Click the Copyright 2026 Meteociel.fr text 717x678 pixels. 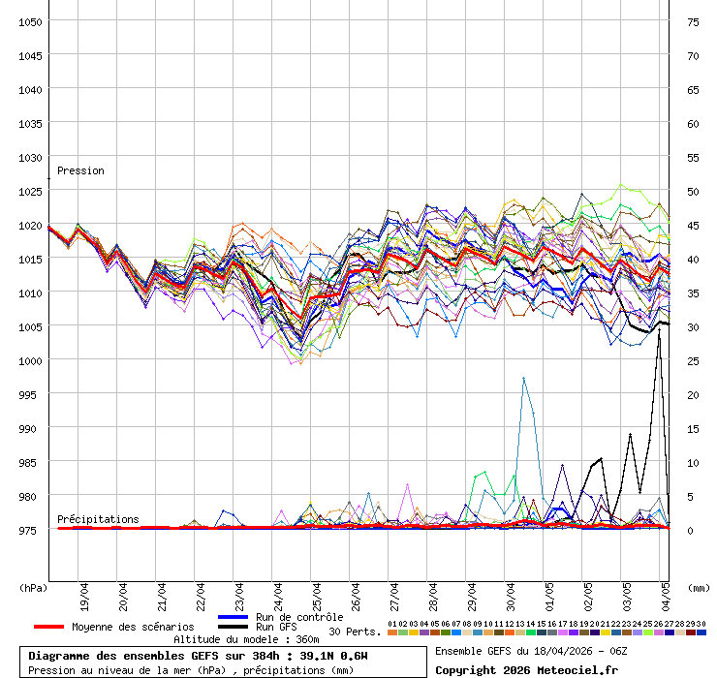click(x=525, y=669)
